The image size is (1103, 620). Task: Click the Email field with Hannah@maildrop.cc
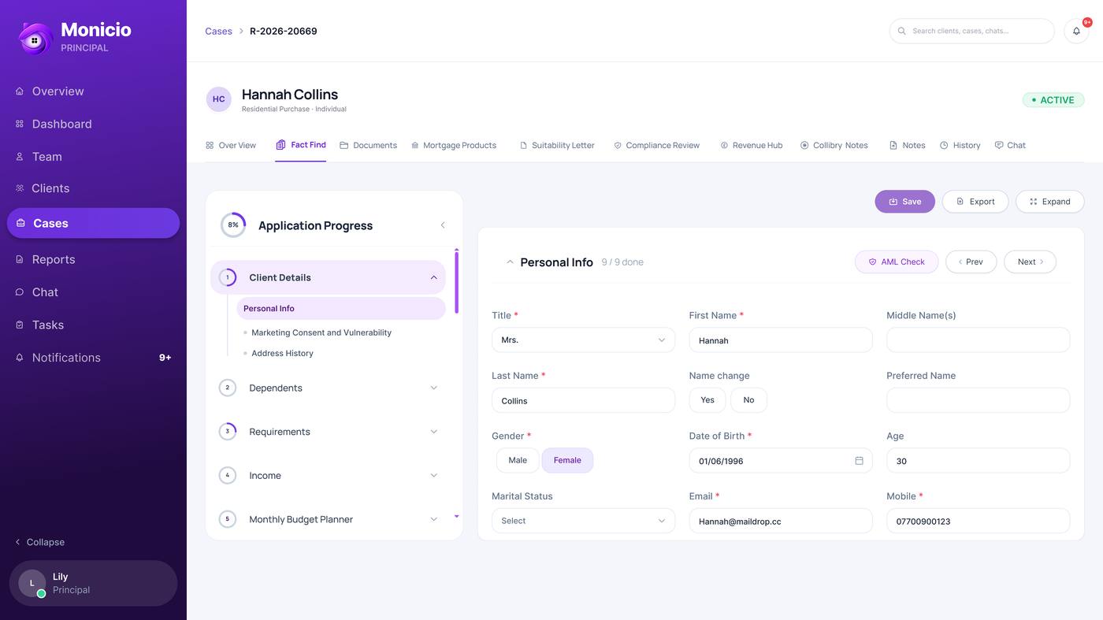click(781, 521)
